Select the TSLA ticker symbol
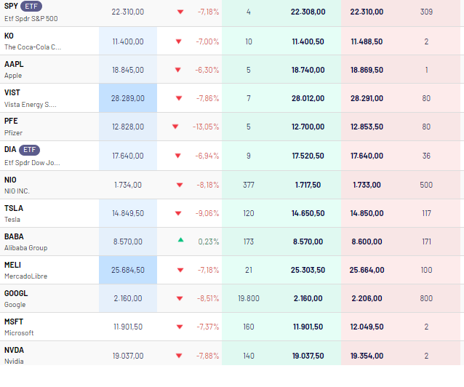The image size is (464, 387). pos(14,209)
